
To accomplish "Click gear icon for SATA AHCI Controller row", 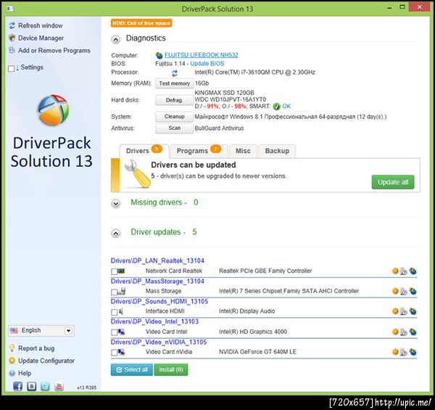I will [395, 291].
